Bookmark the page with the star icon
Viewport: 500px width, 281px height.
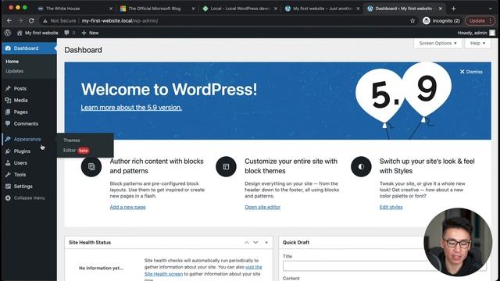[412, 21]
